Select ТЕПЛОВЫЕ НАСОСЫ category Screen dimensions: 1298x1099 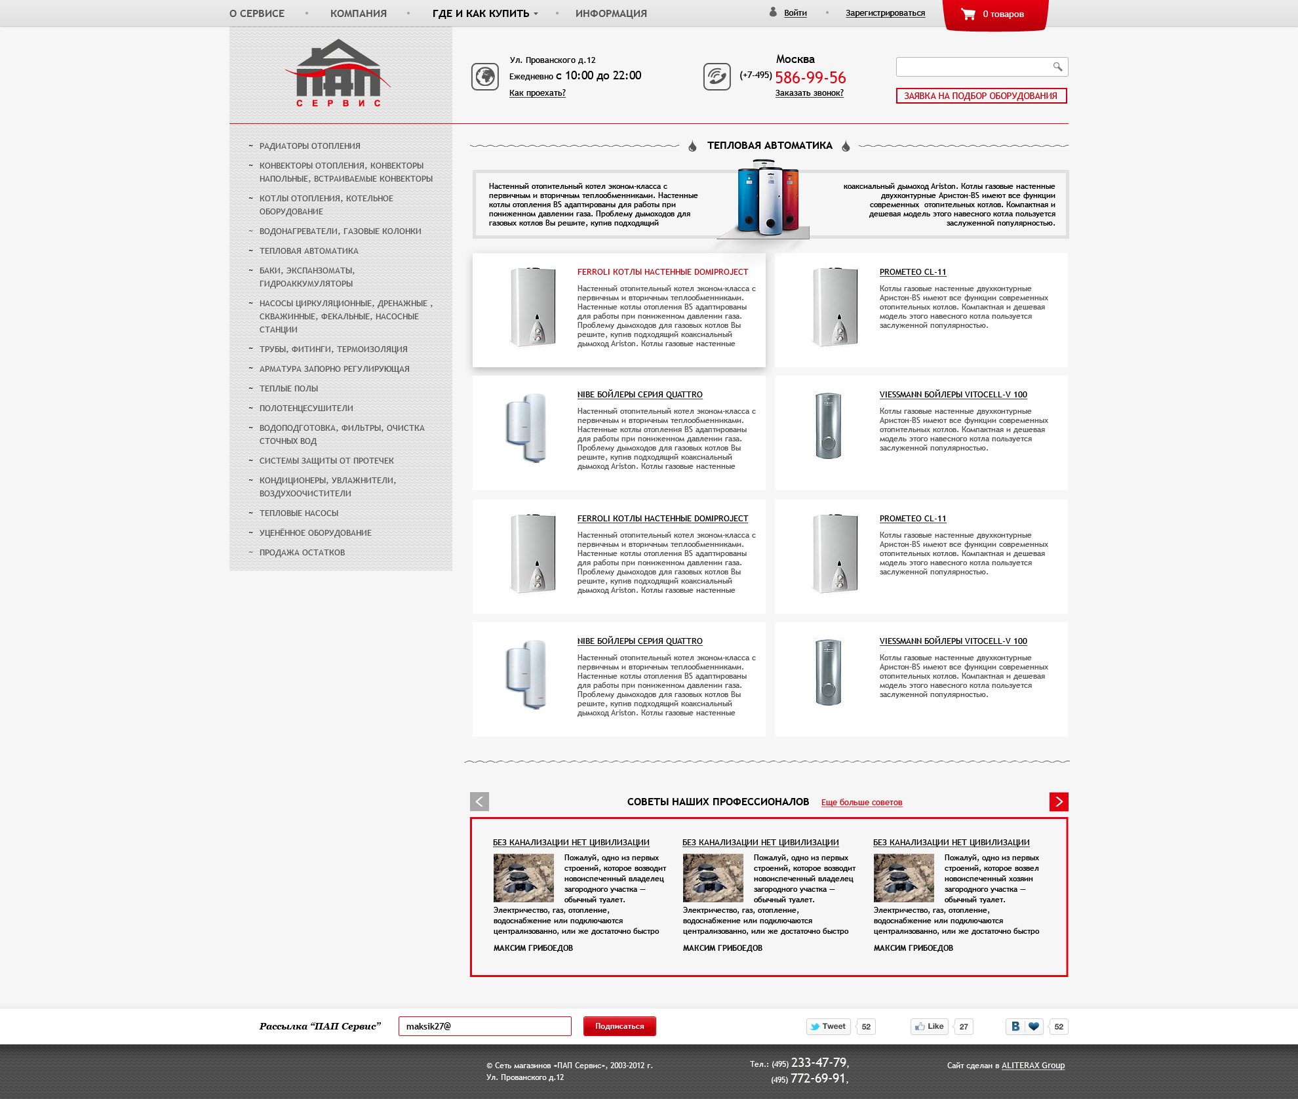(299, 513)
